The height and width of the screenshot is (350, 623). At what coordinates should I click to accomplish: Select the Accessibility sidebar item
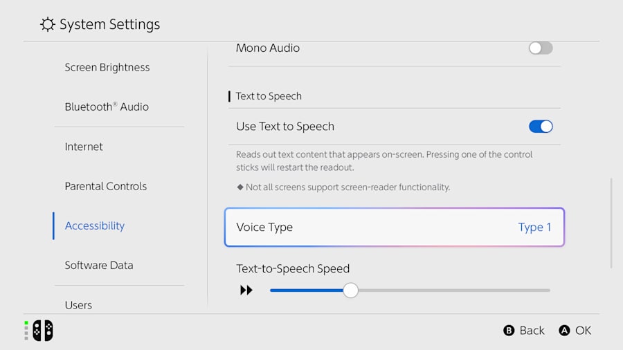[95, 225]
